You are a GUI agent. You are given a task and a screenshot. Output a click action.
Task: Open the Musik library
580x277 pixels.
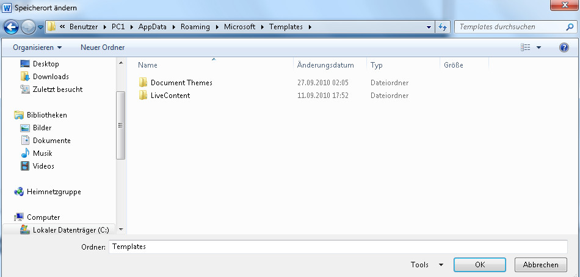click(x=43, y=153)
